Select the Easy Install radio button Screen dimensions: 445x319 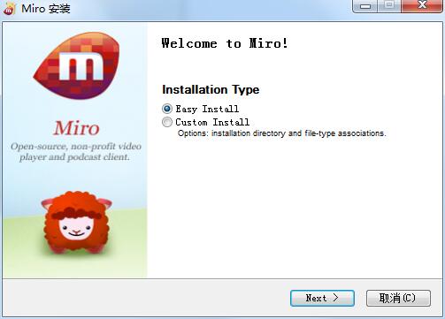(x=167, y=109)
